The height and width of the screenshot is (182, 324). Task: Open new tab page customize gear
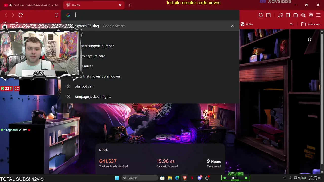[x=310, y=39]
